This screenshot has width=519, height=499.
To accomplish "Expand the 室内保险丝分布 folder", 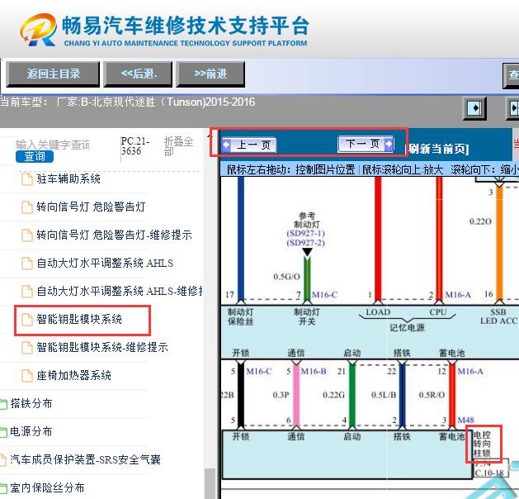I will point(47,487).
